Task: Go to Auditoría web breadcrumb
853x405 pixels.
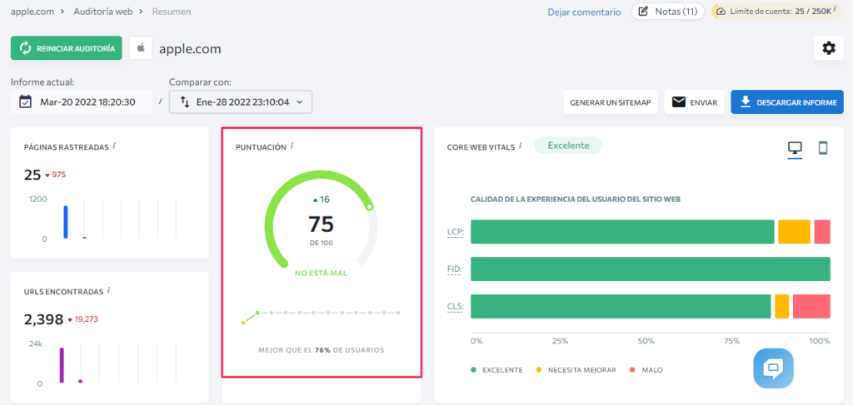Action: (x=103, y=12)
